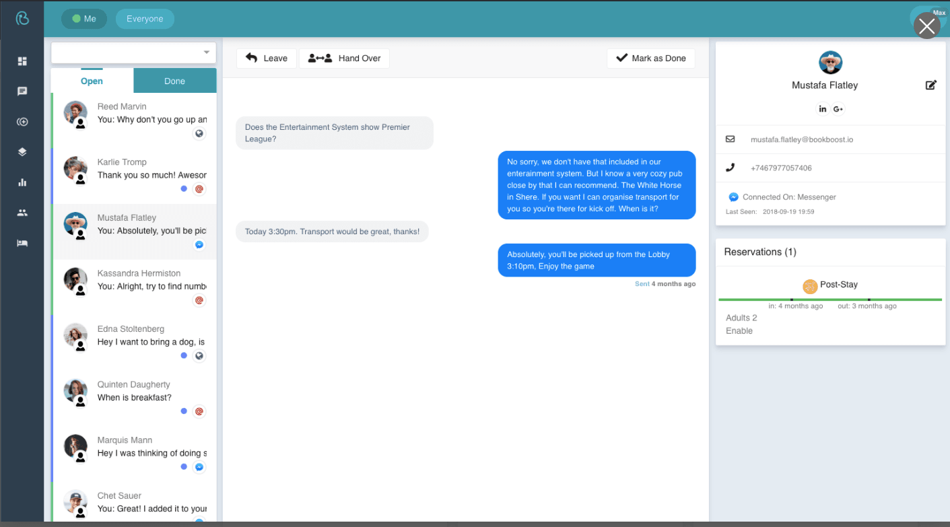Click the Google+ icon on the contact card
950x527 pixels.
(x=838, y=108)
